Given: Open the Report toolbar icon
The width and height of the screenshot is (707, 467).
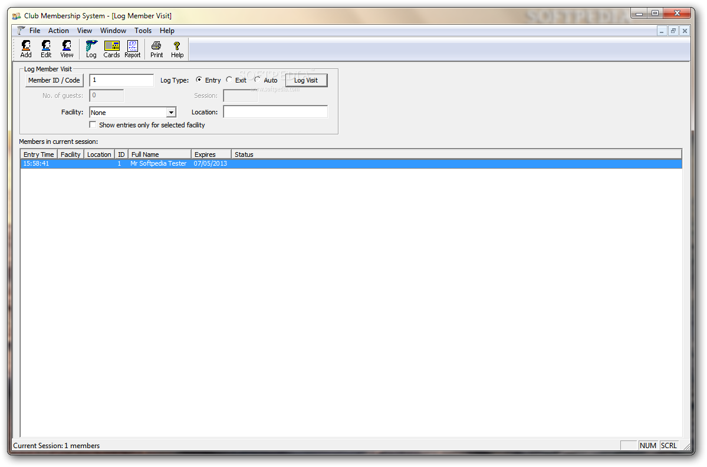Looking at the screenshot, I should tap(133, 49).
